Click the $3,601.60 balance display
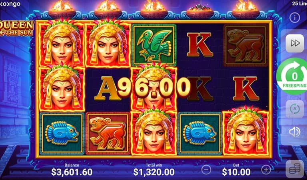The width and height of the screenshot is (307, 180). click(72, 172)
